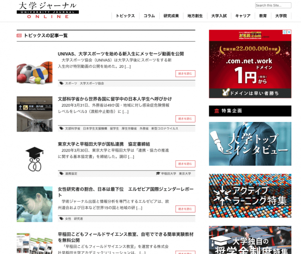
Task: Click the science pamphlets article thumbnail
Action: click(x=35, y=243)
